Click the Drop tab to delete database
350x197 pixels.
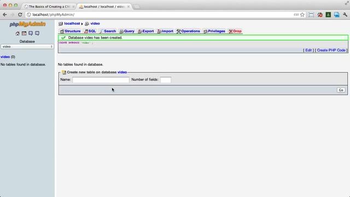coord(235,31)
